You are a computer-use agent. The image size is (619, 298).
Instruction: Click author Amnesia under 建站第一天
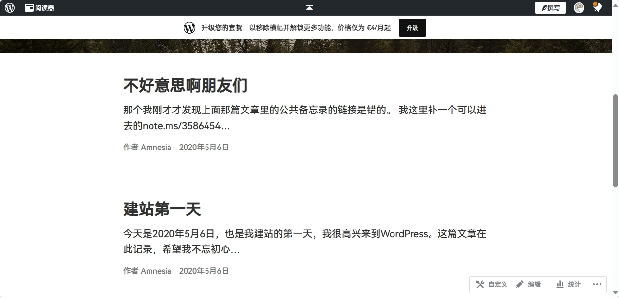[156, 271]
